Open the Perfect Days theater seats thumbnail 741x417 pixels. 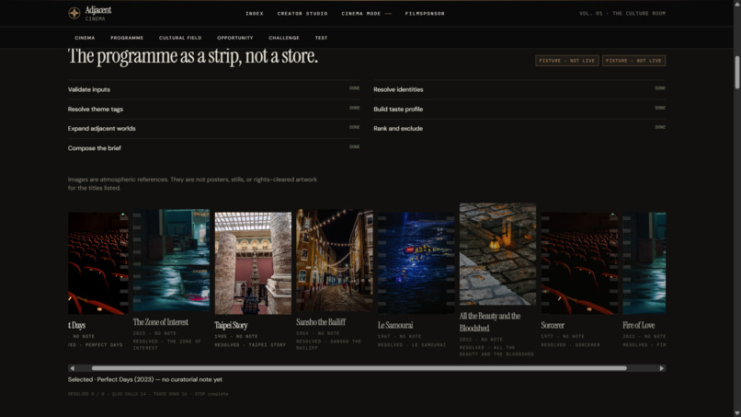pos(97,263)
